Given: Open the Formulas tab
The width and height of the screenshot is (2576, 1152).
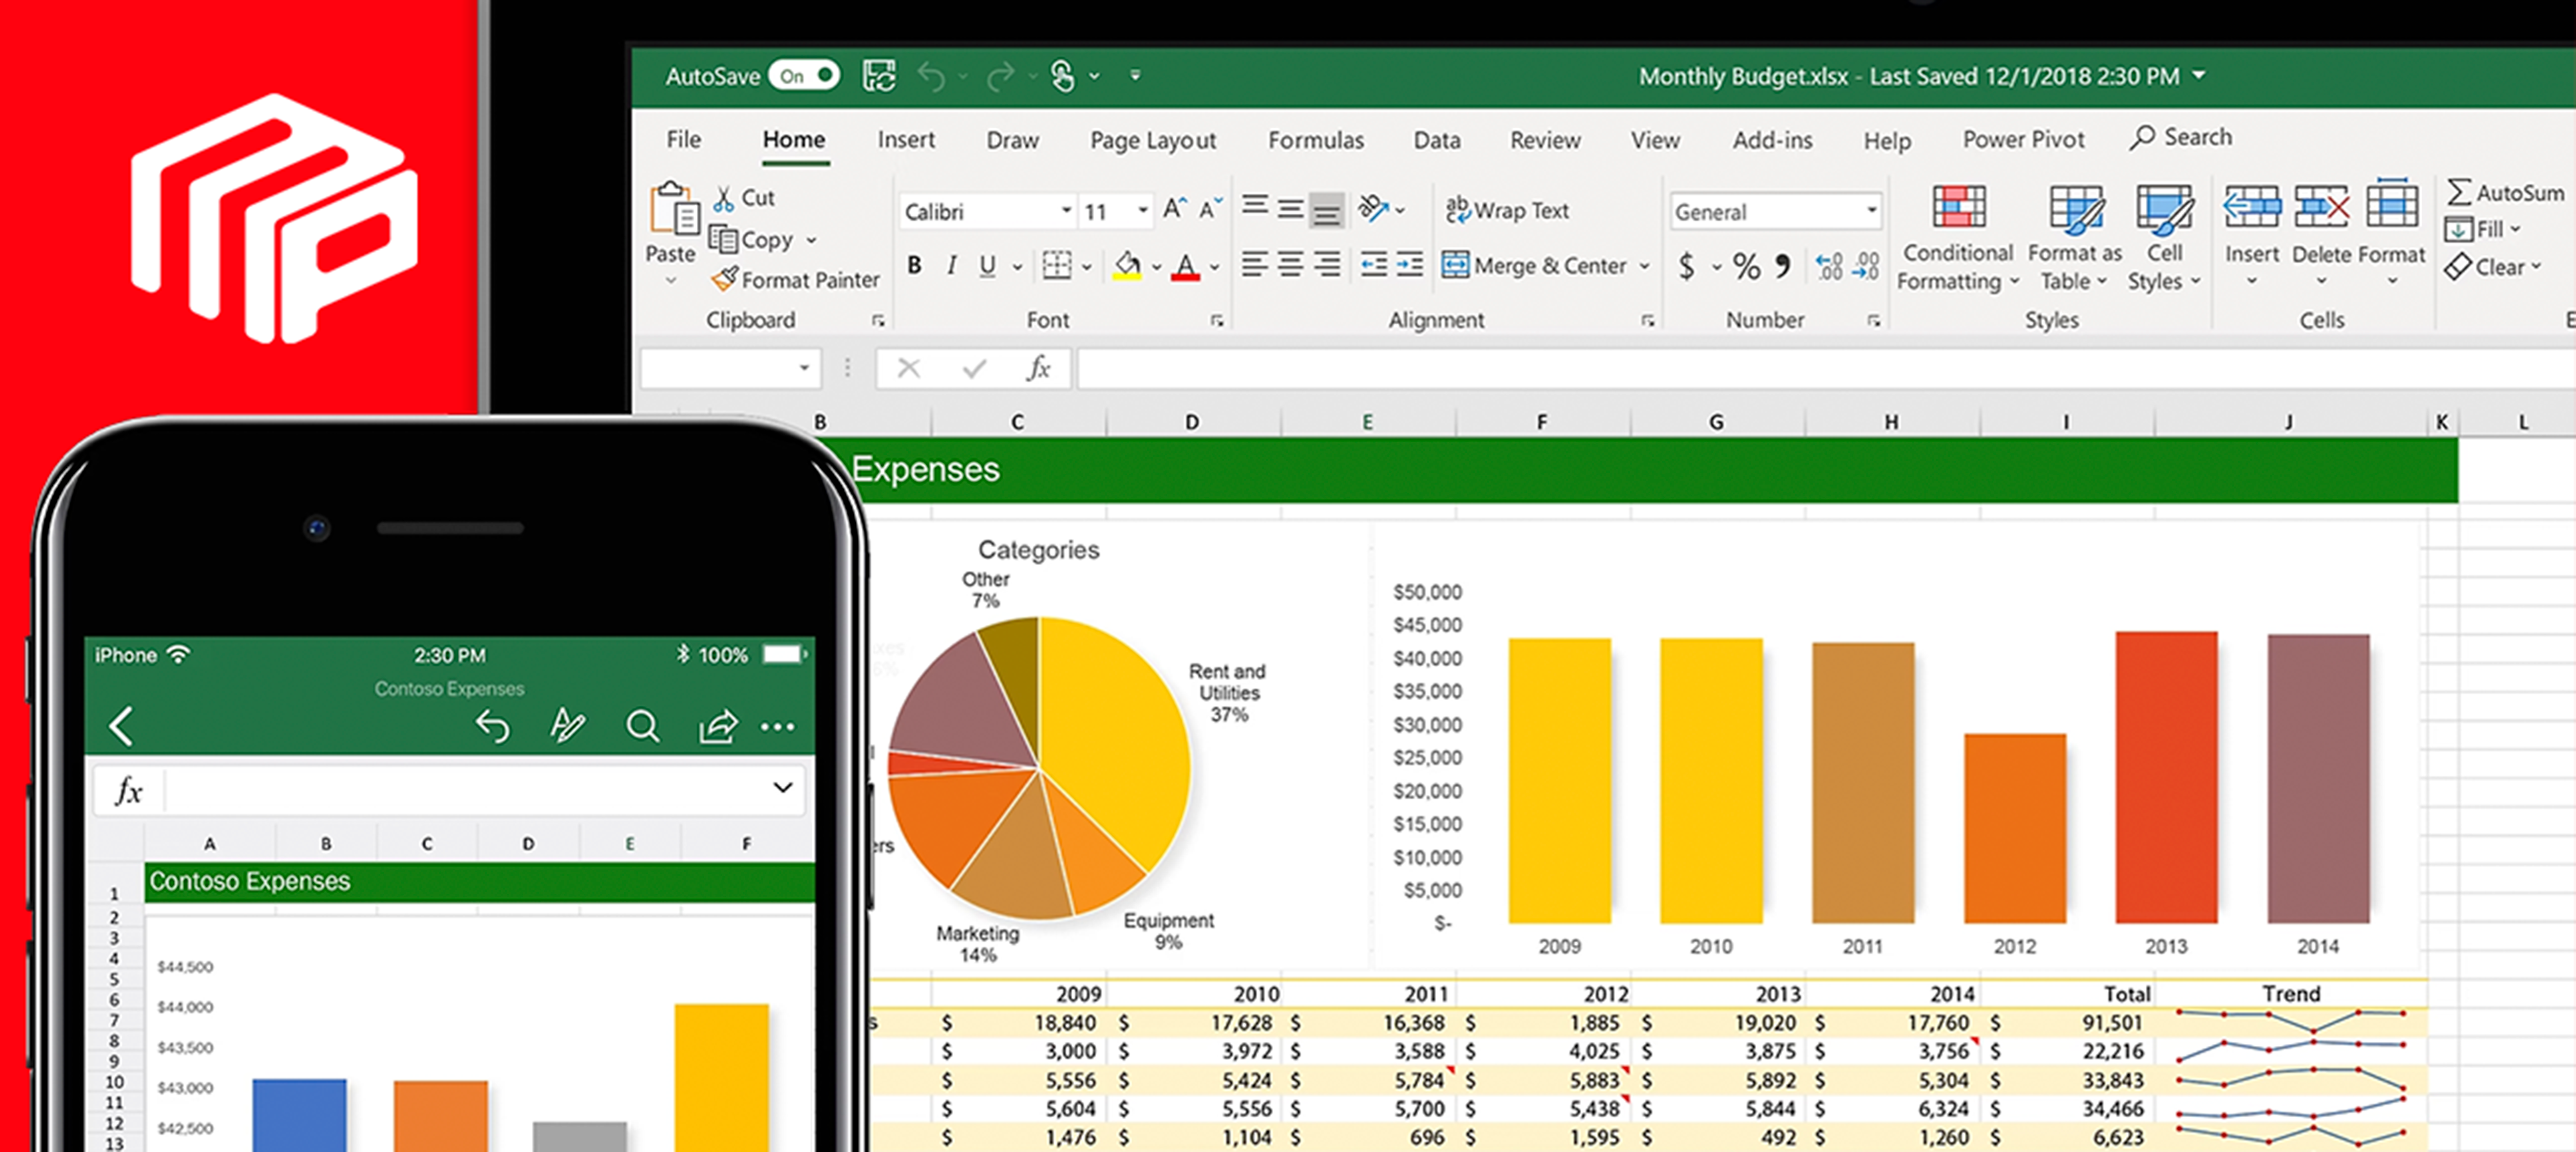Looking at the screenshot, I should coord(1316,140).
